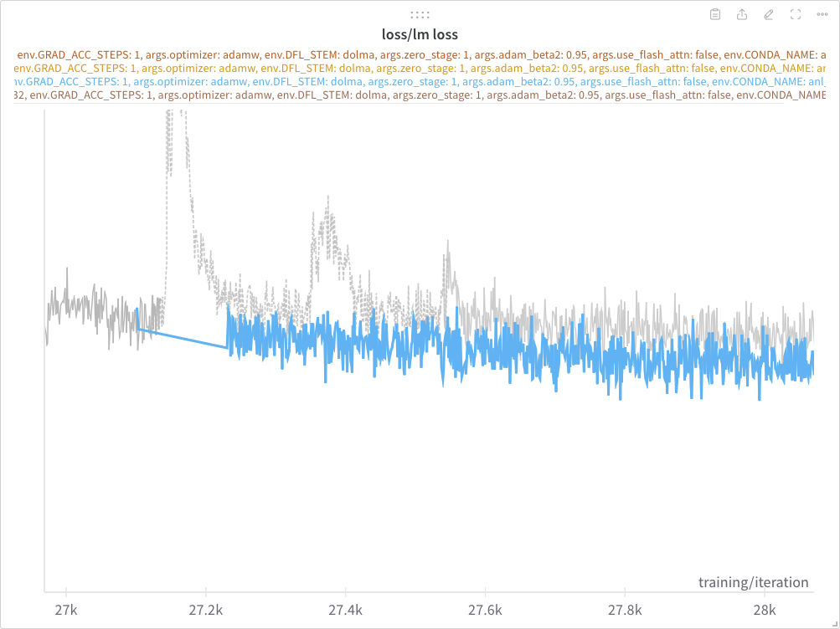Grab the dotted drag handle above title

(420, 14)
